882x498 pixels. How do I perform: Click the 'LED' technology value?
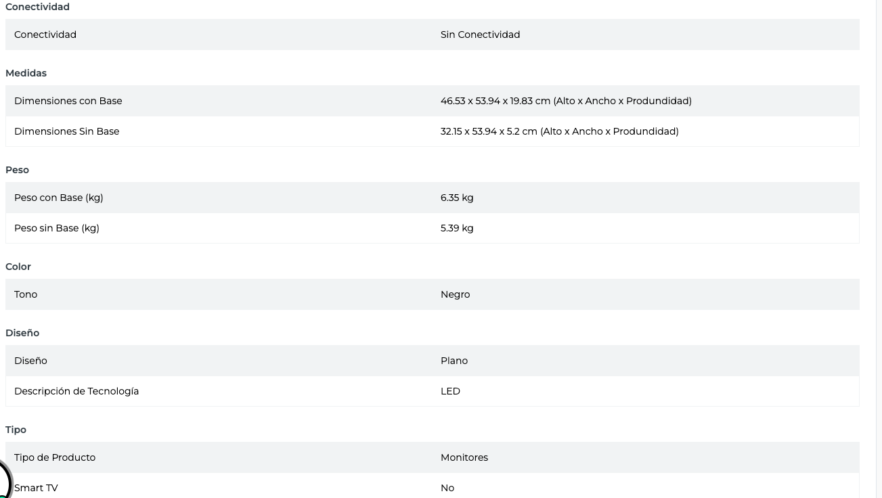(450, 391)
